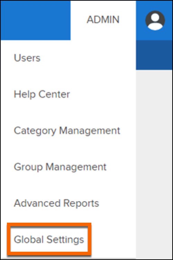Open Group Management from the dropdown
Viewport: 173px width, 260px height.
(60, 167)
